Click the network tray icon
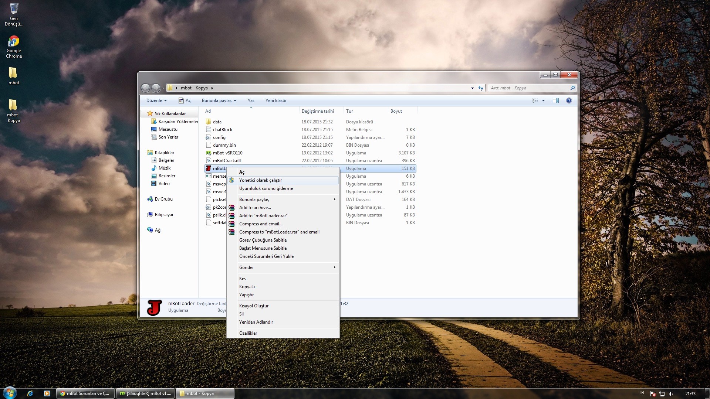 (662, 394)
